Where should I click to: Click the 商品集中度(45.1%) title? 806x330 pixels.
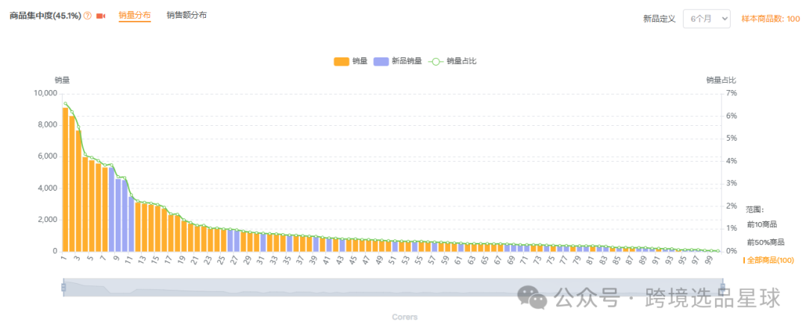click(x=44, y=16)
